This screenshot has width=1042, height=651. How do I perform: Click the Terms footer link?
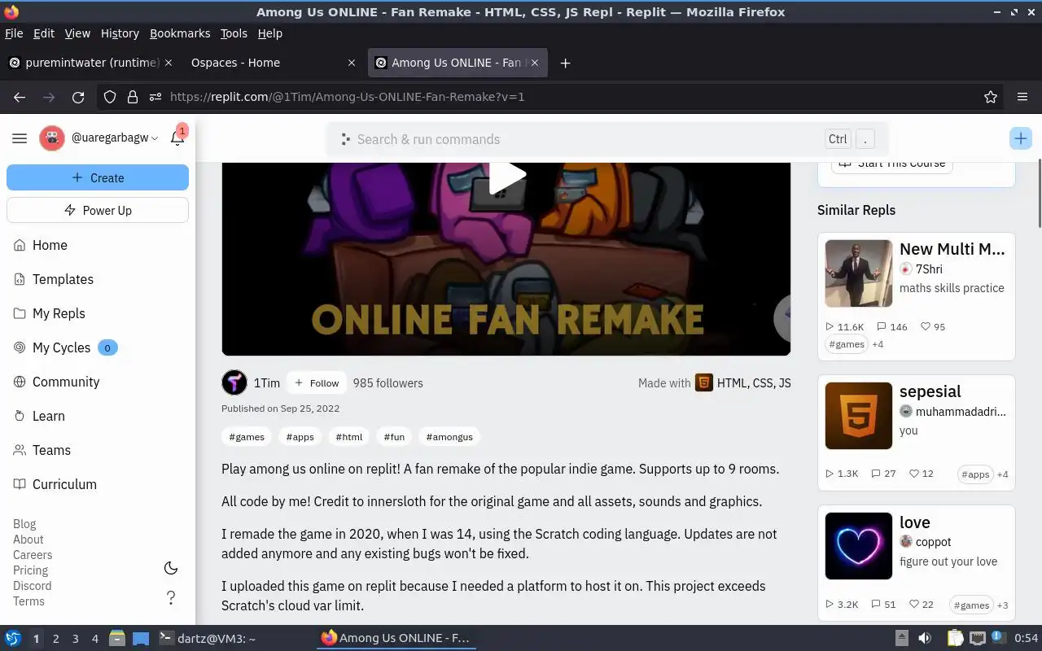(28, 601)
